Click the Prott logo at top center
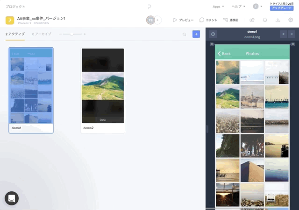The width and height of the screenshot is (299, 210). pos(149,7)
